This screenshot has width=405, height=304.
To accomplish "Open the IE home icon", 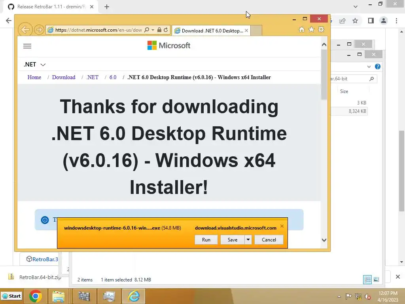I will point(301,29).
